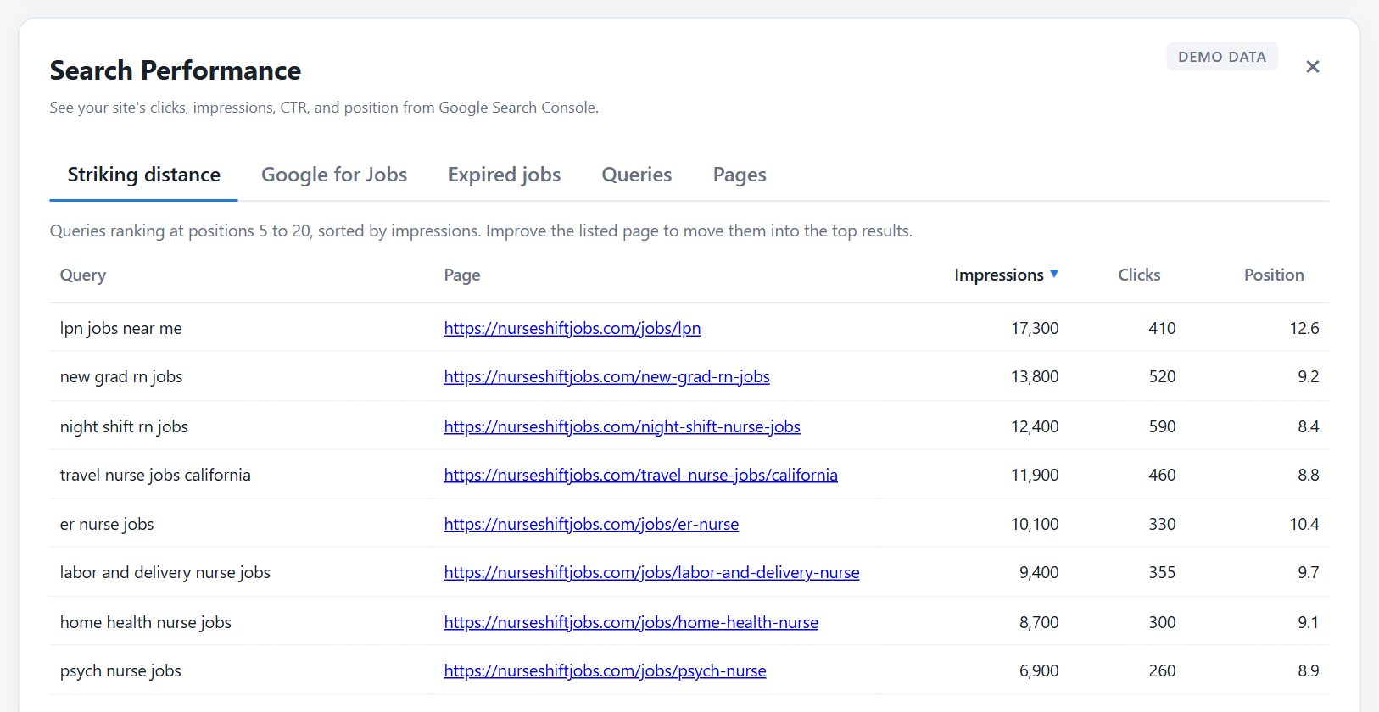Click the 'home health nurse jobs' query
This screenshot has width=1379, height=712.
click(x=146, y=622)
